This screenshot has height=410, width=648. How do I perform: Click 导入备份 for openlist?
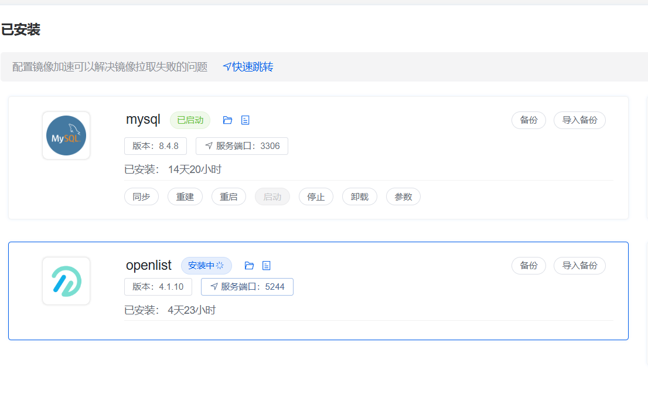point(579,266)
